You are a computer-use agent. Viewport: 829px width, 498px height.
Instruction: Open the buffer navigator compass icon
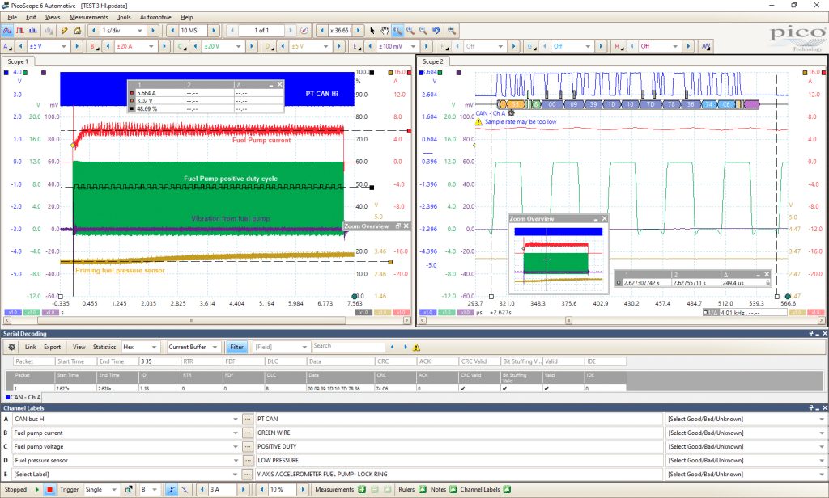pyautogui.click(x=304, y=31)
